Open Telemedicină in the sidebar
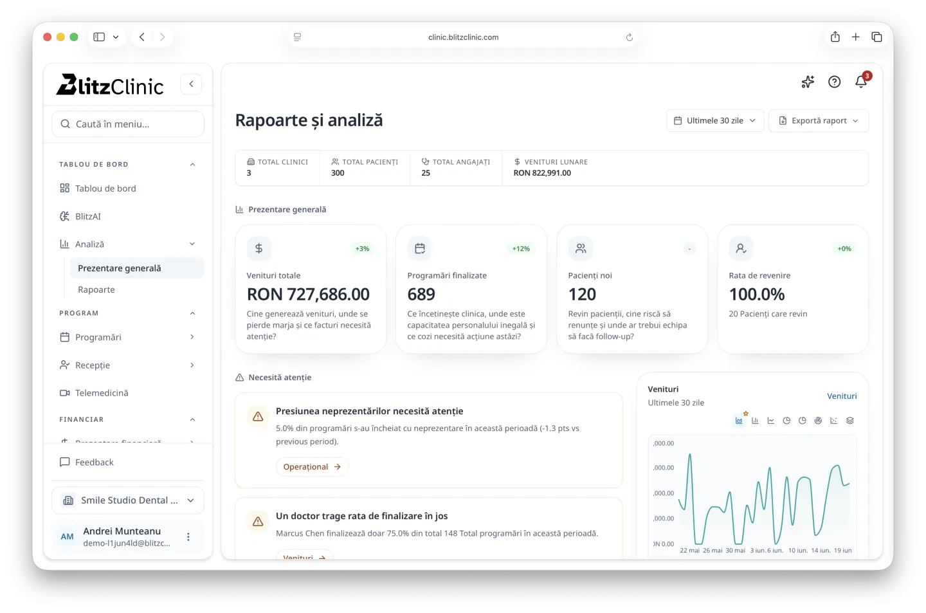This screenshot has width=926, height=613. [x=128, y=393]
